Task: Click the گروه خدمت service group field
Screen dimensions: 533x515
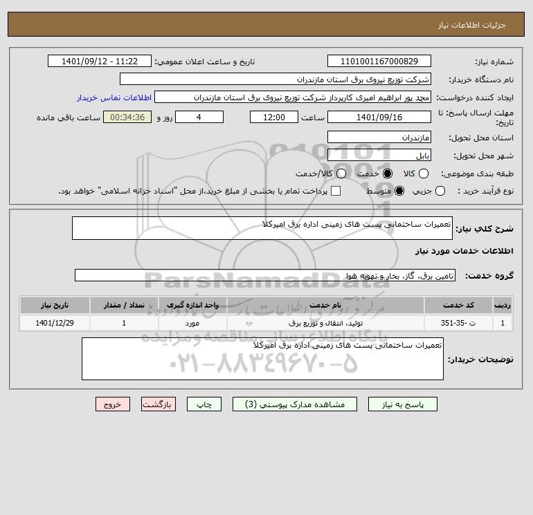Action: 265,275
